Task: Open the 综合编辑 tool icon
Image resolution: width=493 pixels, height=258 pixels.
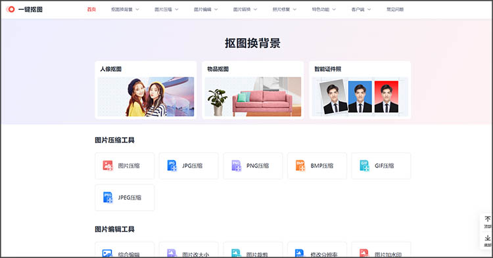Action: (107, 253)
